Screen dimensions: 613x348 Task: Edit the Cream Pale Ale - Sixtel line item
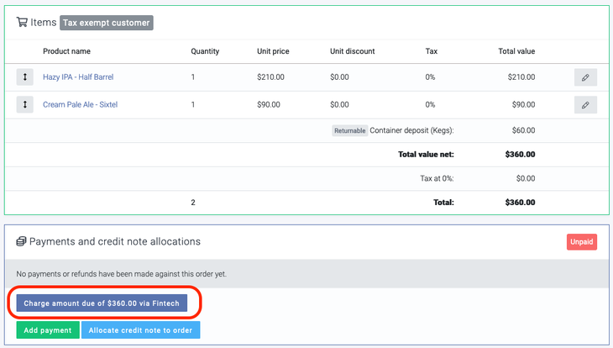tap(585, 105)
